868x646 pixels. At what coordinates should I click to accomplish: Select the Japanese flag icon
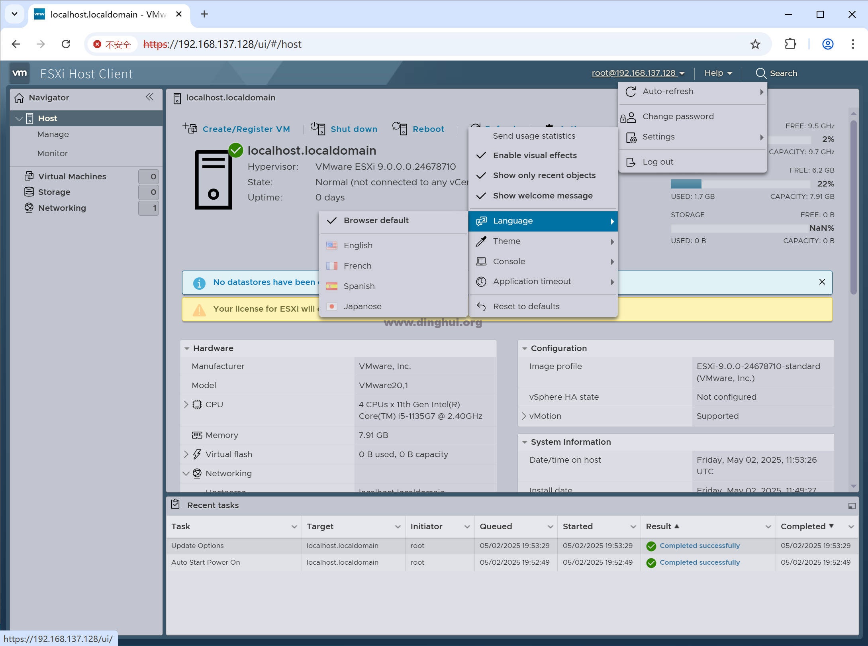[x=332, y=306]
